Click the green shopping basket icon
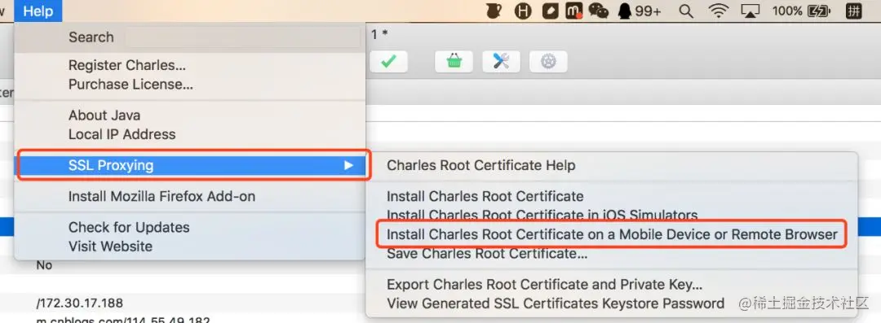 tap(454, 62)
